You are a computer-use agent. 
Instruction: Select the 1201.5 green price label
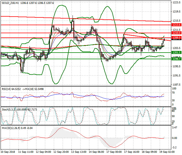(x=176, y=53)
